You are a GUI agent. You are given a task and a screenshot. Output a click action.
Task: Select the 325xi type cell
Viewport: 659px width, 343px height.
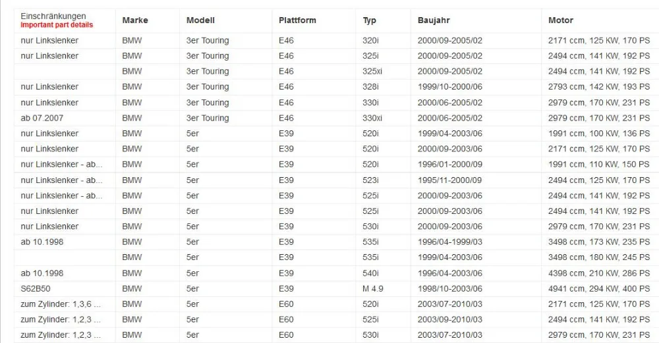click(372, 71)
